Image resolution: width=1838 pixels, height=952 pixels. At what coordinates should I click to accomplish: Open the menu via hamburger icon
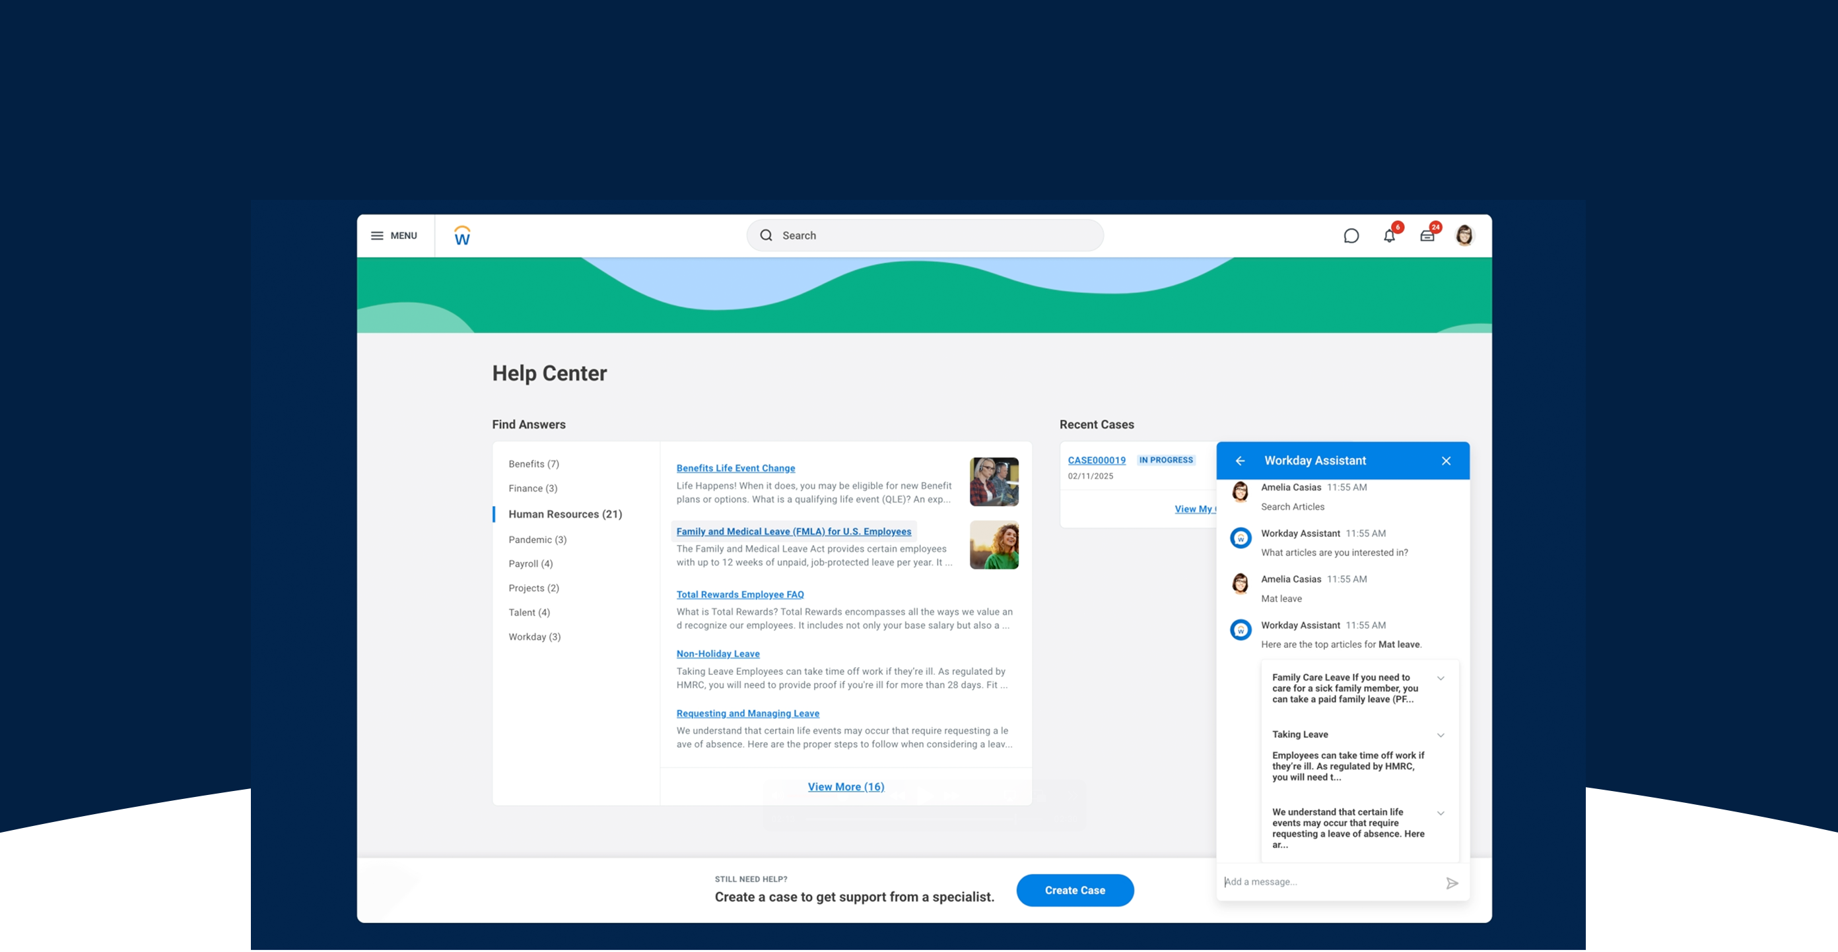(x=378, y=236)
